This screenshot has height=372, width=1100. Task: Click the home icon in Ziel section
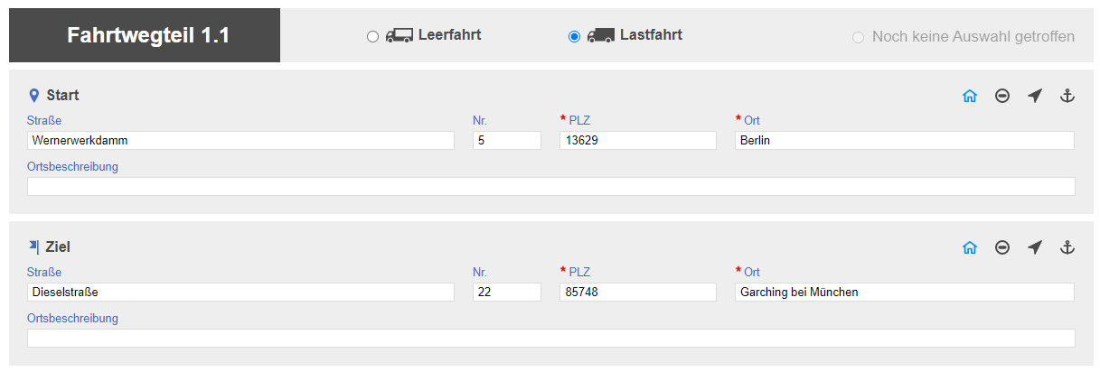pos(970,247)
